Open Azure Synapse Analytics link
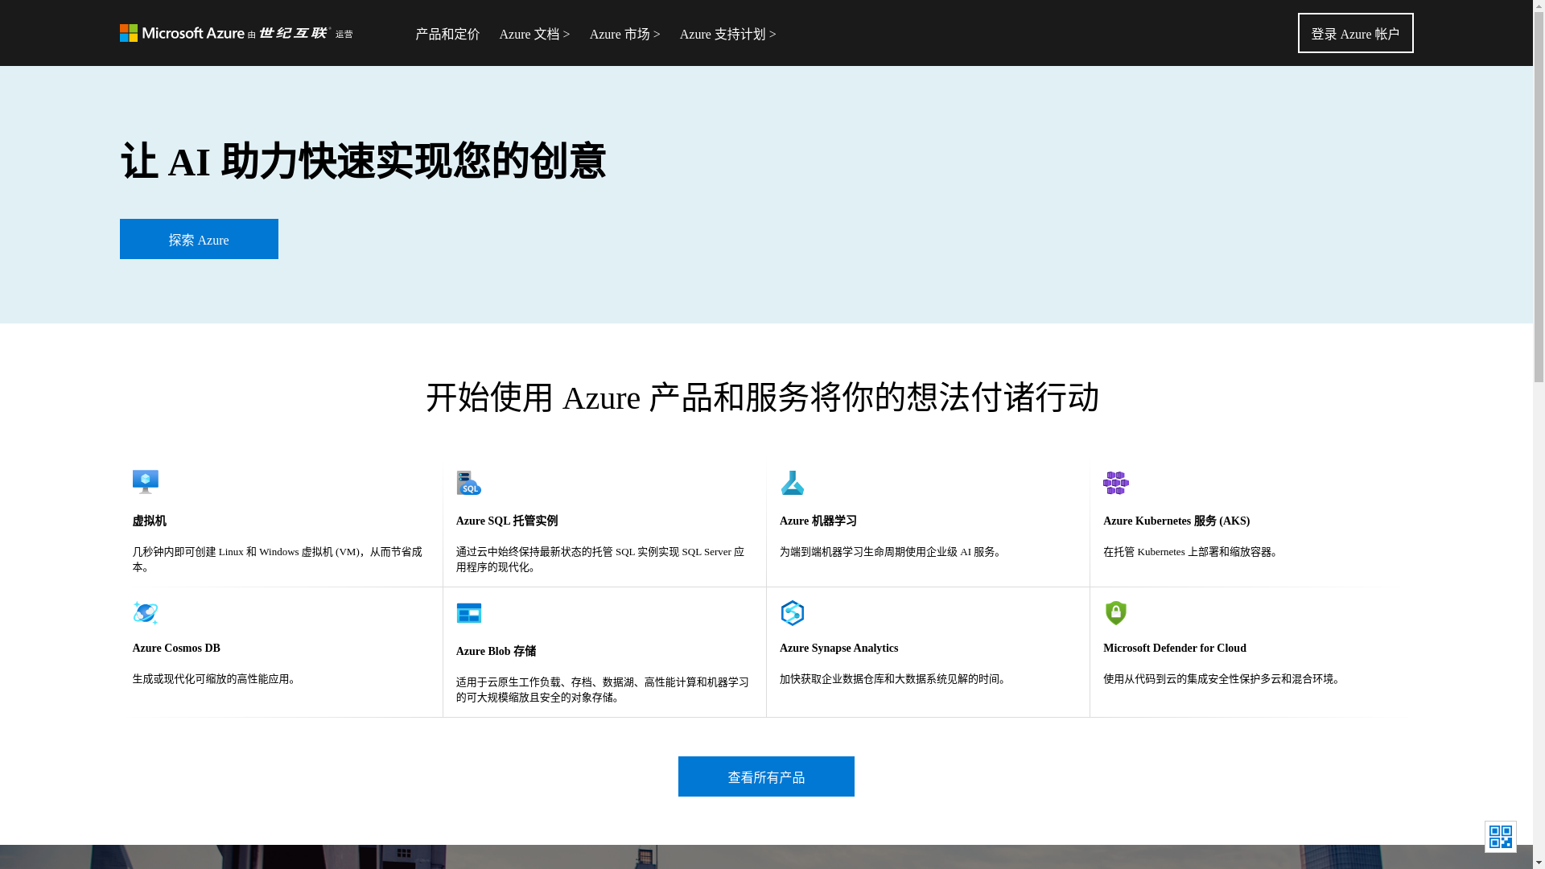This screenshot has width=1545, height=869. tap(838, 649)
